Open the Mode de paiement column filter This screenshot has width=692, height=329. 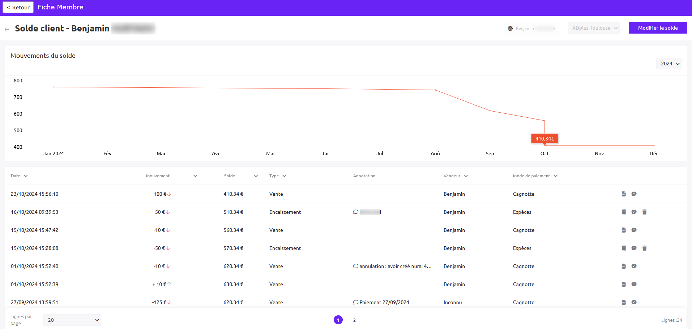coord(555,176)
